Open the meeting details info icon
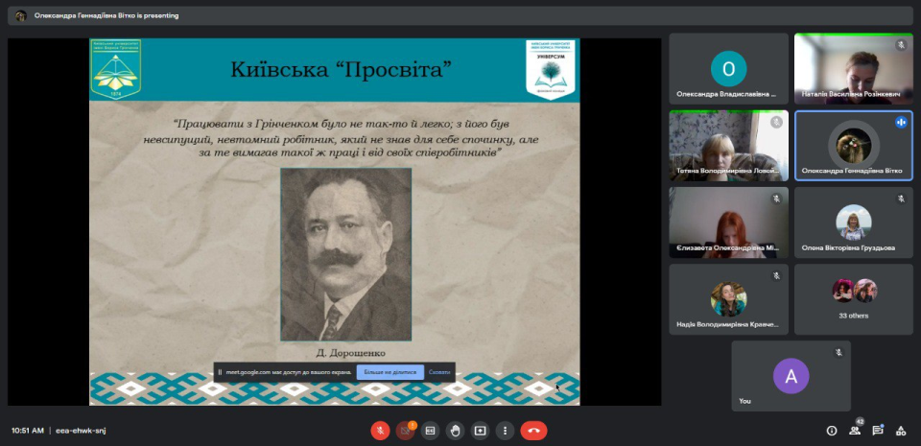 (831, 431)
